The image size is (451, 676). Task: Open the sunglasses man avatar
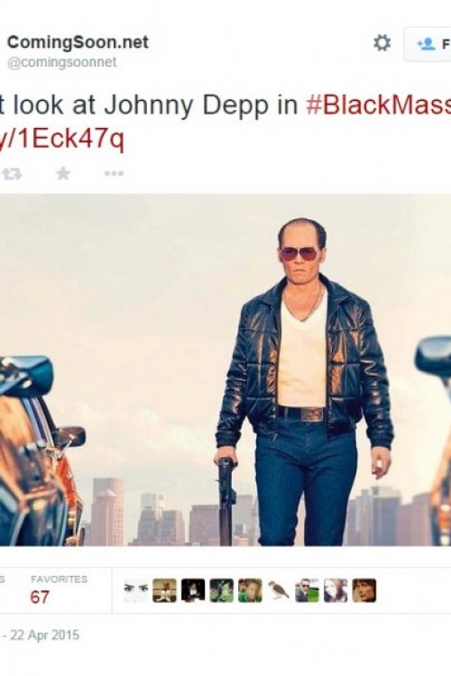pos(307,590)
